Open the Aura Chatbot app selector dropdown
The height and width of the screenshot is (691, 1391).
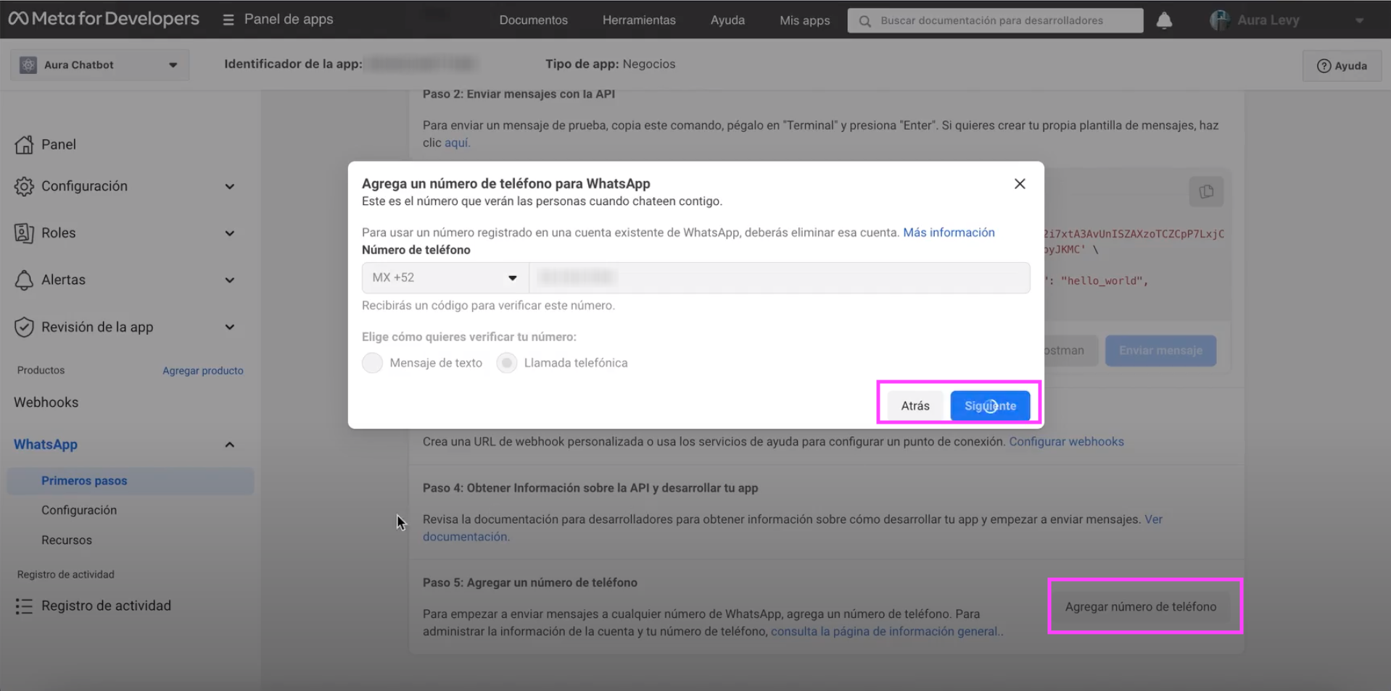(100, 65)
